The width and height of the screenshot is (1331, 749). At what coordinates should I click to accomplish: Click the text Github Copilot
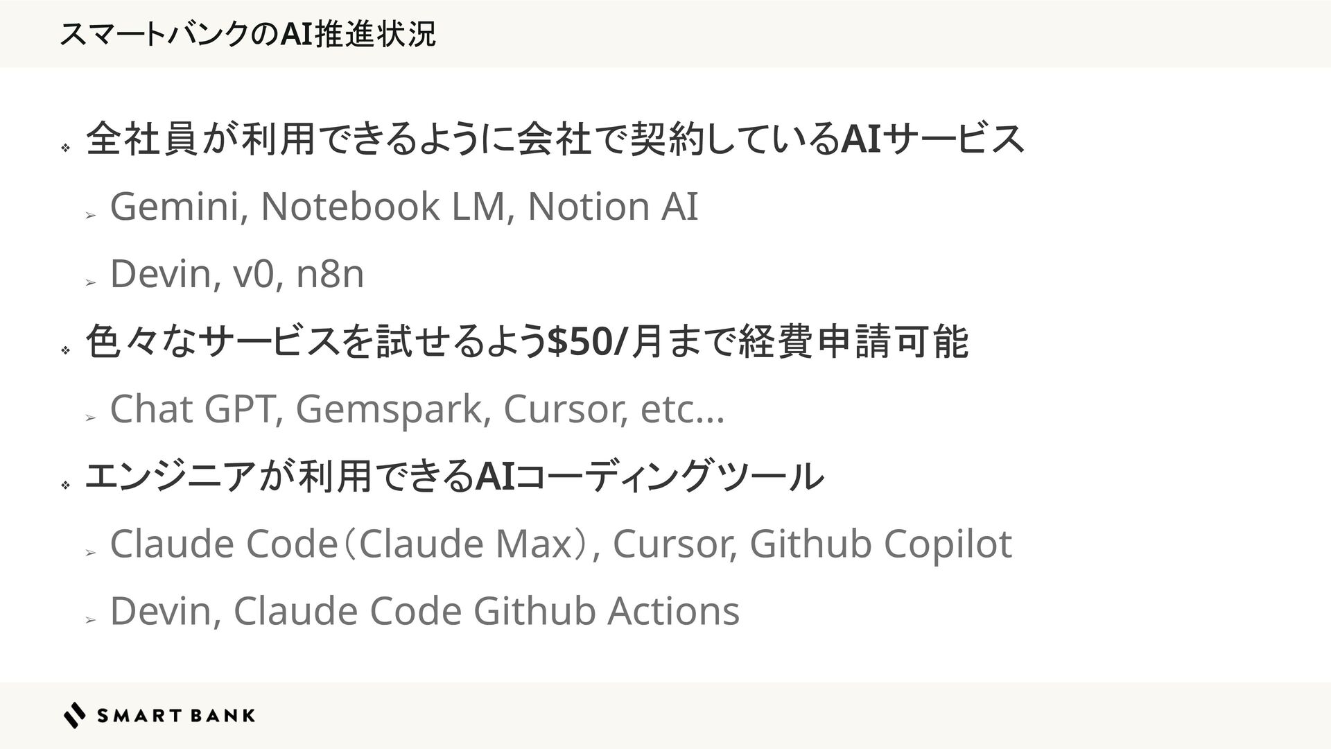pos(880,544)
